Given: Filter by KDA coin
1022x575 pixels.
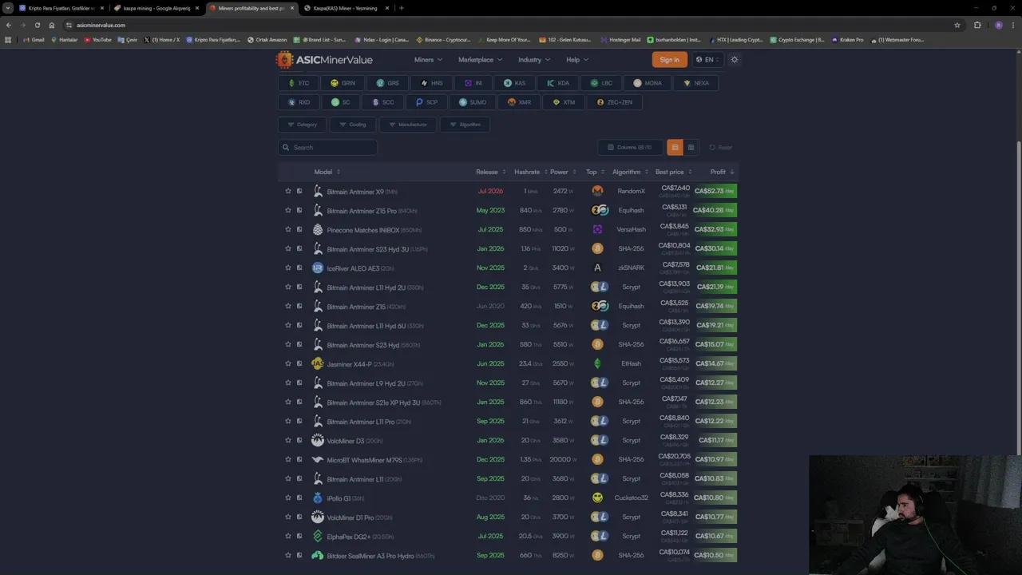Looking at the screenshot, I should 557,83.
